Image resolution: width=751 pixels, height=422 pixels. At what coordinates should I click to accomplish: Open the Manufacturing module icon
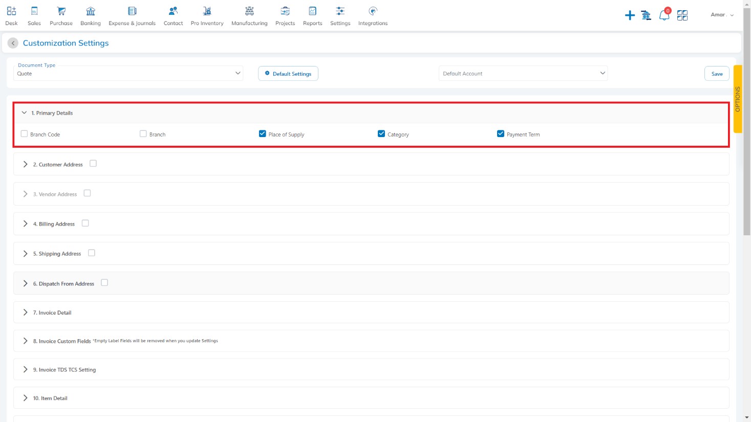tap(249, 11)
